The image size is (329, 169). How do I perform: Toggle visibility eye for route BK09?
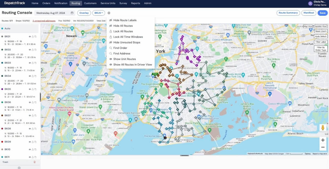coord(30,142)
